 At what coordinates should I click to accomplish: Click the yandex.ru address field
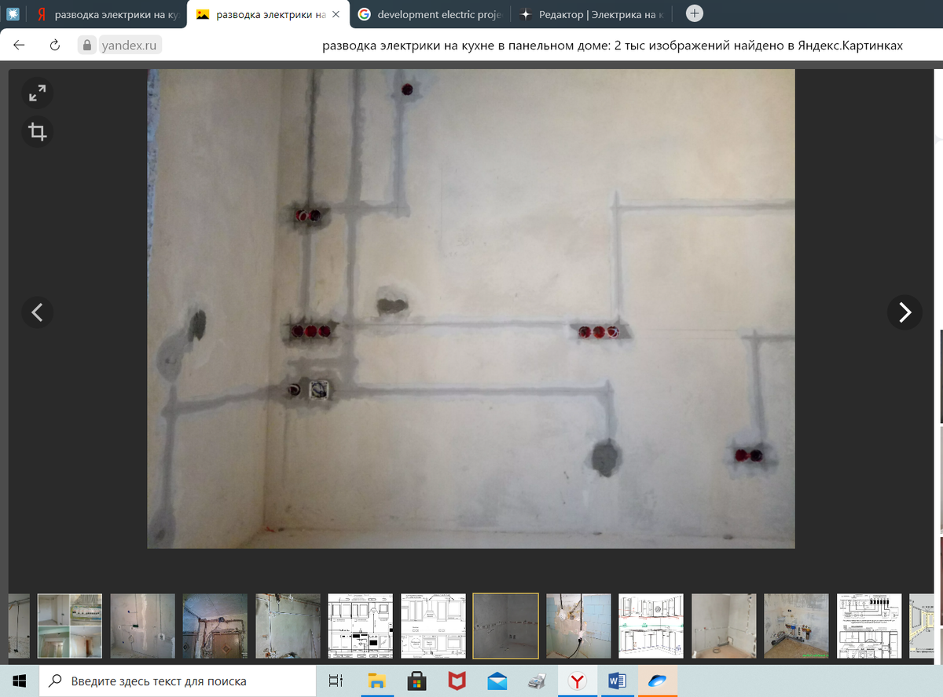click(x=128, y=46)
